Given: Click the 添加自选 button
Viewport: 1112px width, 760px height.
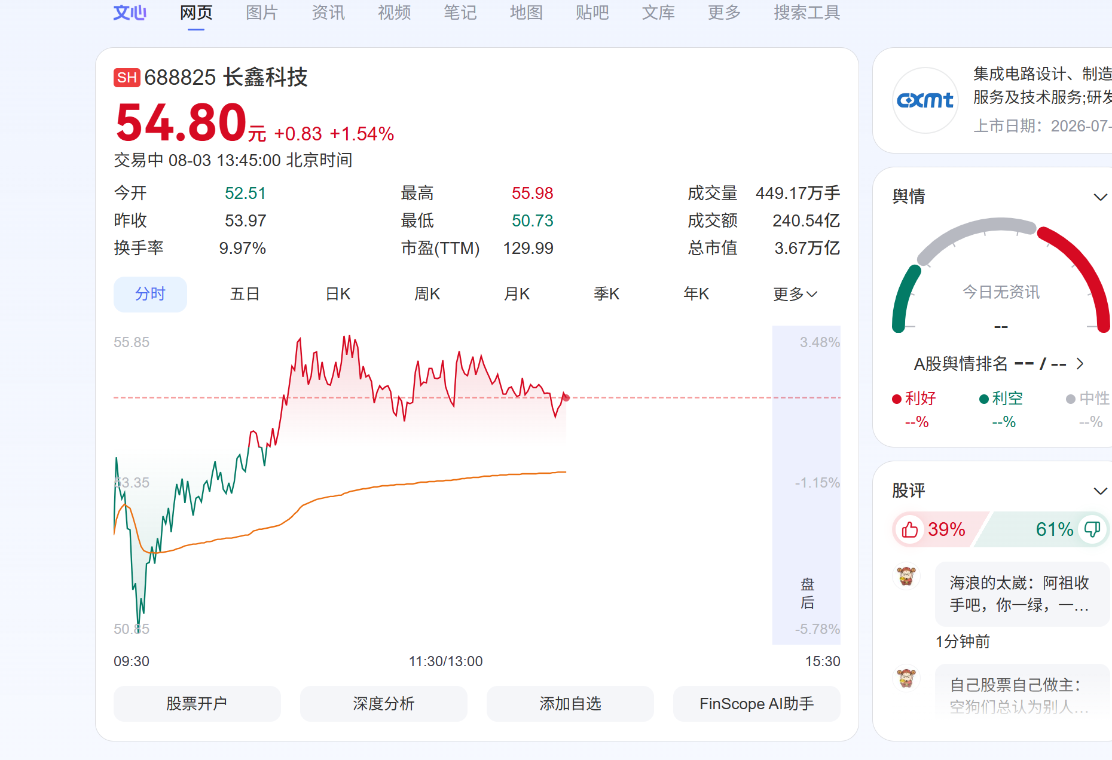Looking at the screenshot, I should 570,704.
